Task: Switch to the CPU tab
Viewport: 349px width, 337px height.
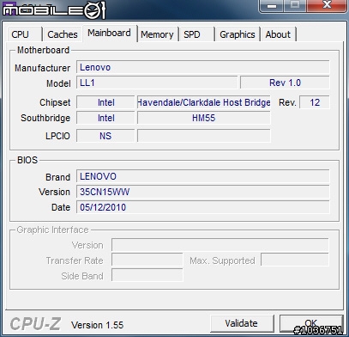Action: 25,34
